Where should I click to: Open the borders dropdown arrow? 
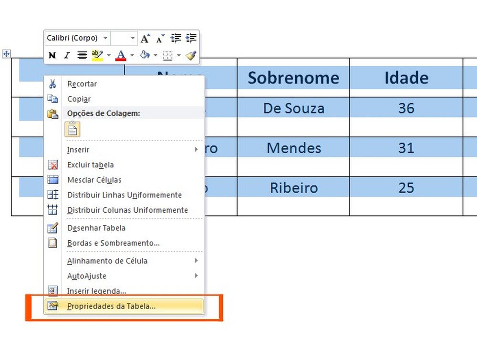point(179,55)
